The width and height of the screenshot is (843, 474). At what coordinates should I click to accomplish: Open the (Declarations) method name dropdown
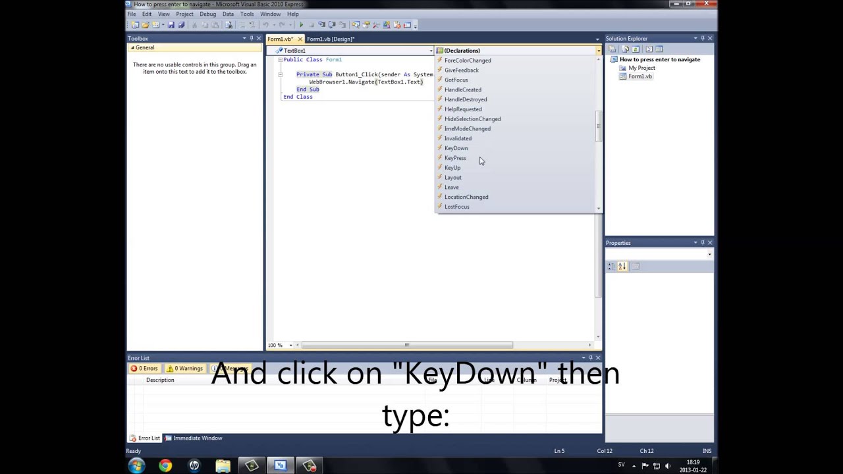click(599, 51)
